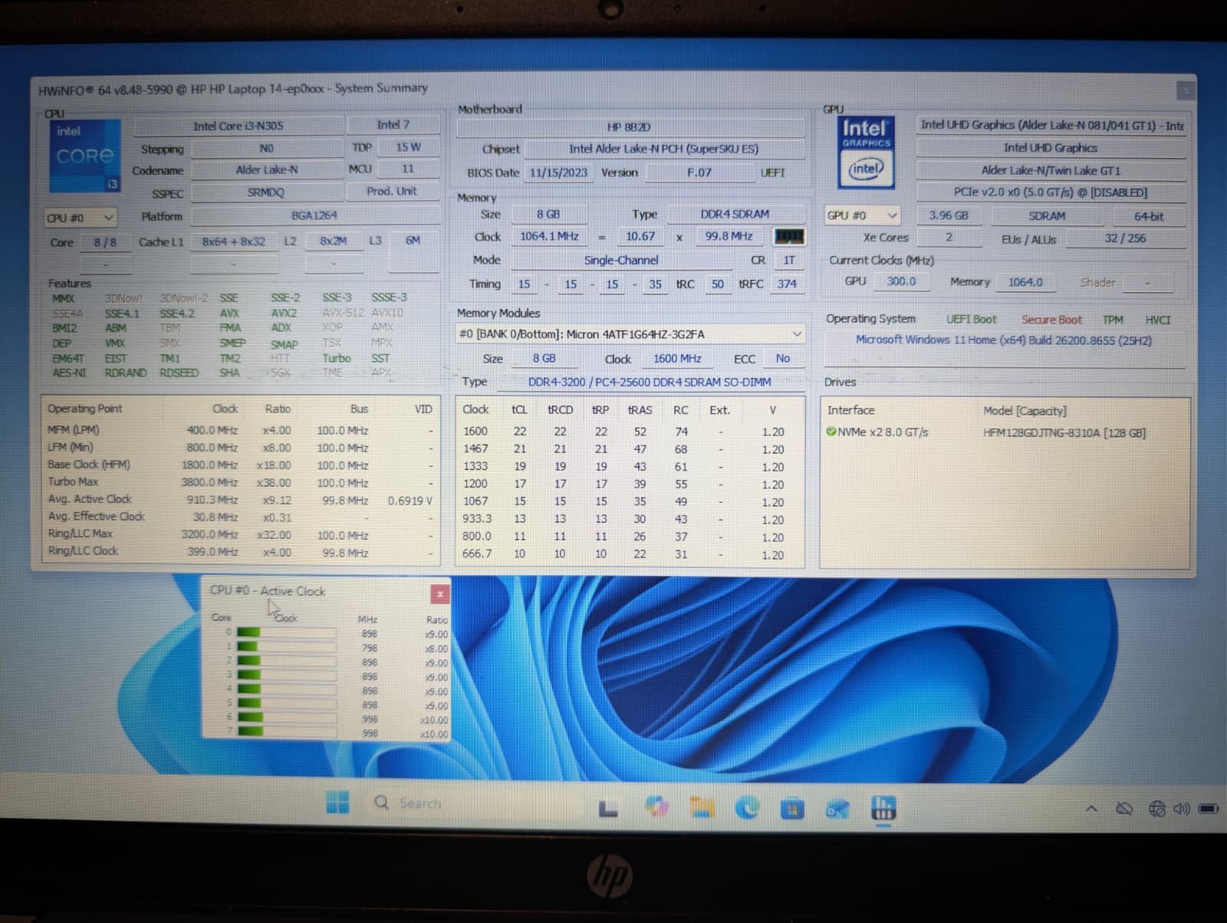Open the volume speaker tray icon
The image size is (1227, 923).
(x=1182, y=809)
